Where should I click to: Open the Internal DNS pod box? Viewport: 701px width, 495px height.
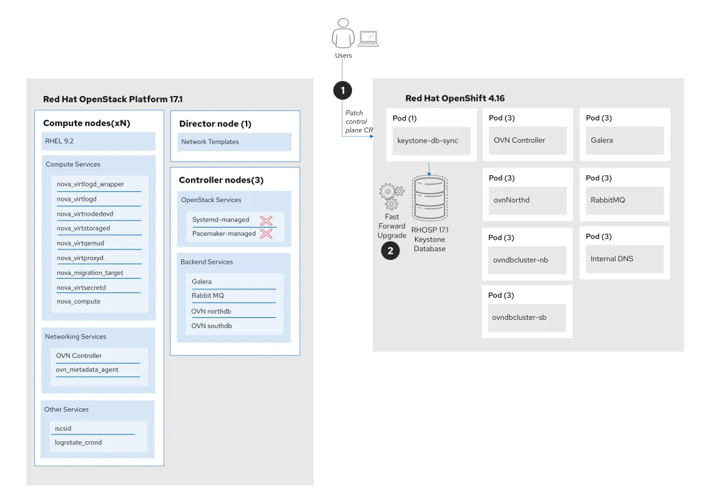click(x=624, y=258)
